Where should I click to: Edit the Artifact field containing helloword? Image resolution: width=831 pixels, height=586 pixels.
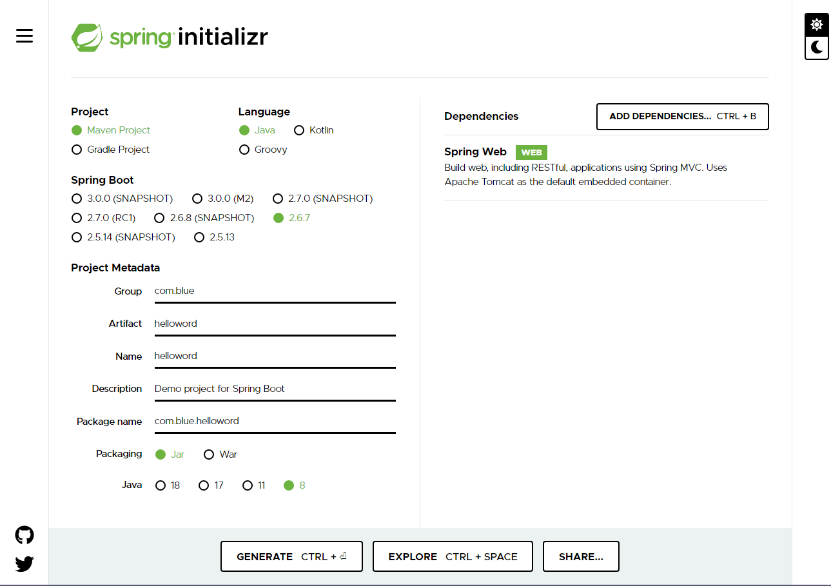pyautogui.click(x=274, y=324)
